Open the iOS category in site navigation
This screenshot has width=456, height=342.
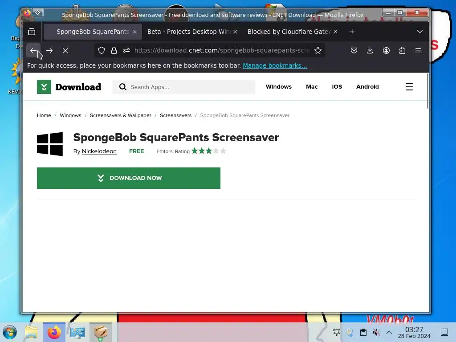[337, 87]
